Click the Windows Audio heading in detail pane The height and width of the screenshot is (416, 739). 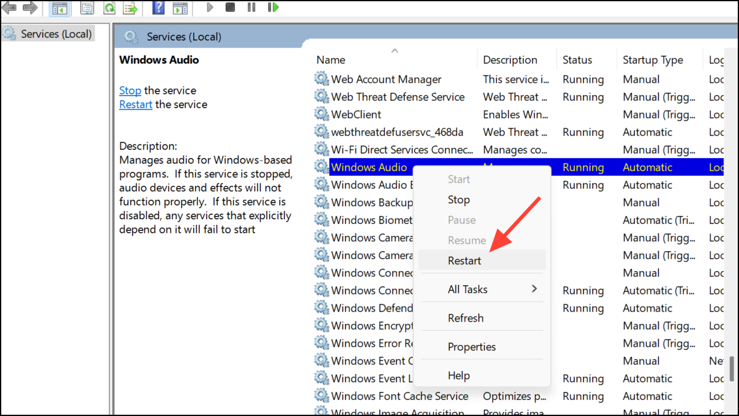159,60
